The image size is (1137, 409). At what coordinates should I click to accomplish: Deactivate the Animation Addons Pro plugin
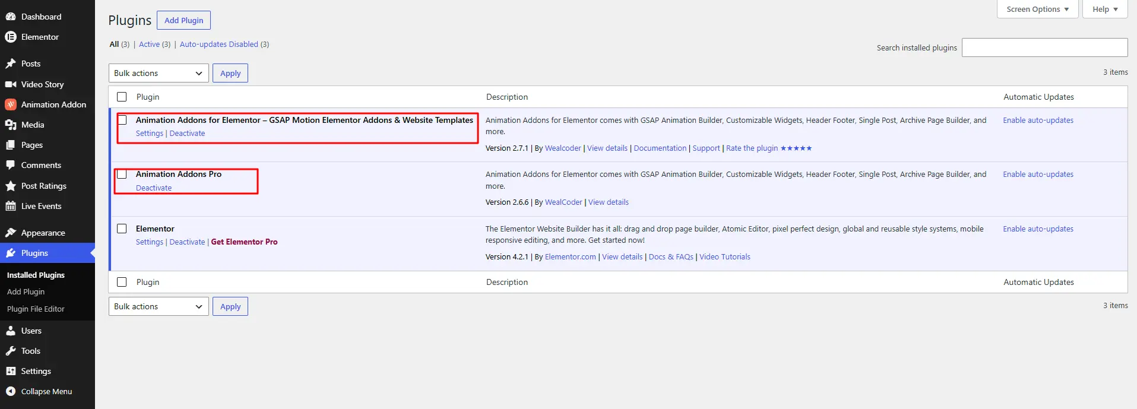154,188
